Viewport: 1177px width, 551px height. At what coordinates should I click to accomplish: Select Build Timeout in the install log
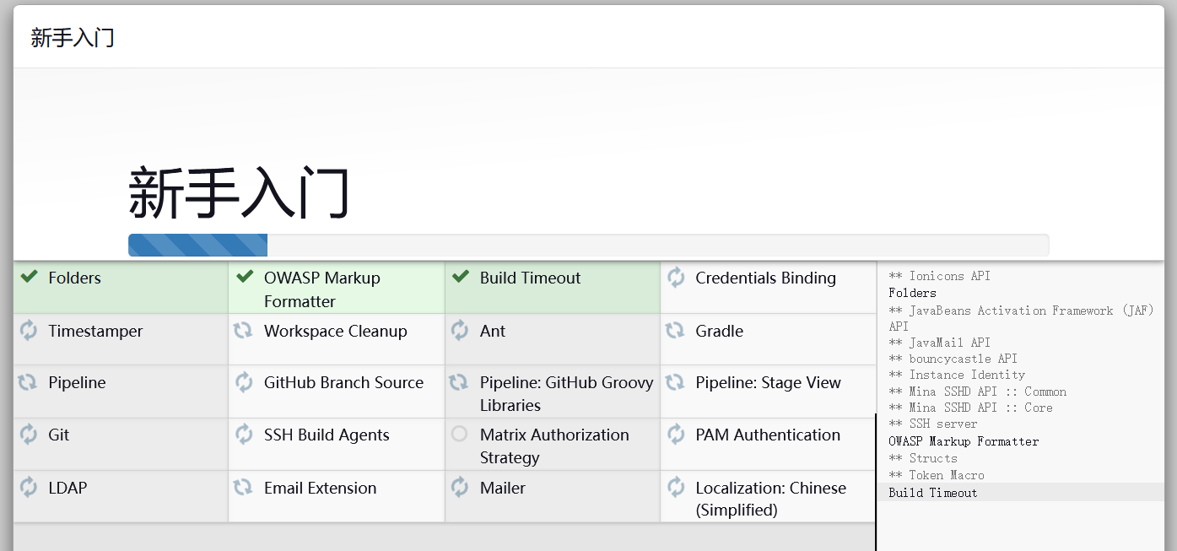pos(932,493)
